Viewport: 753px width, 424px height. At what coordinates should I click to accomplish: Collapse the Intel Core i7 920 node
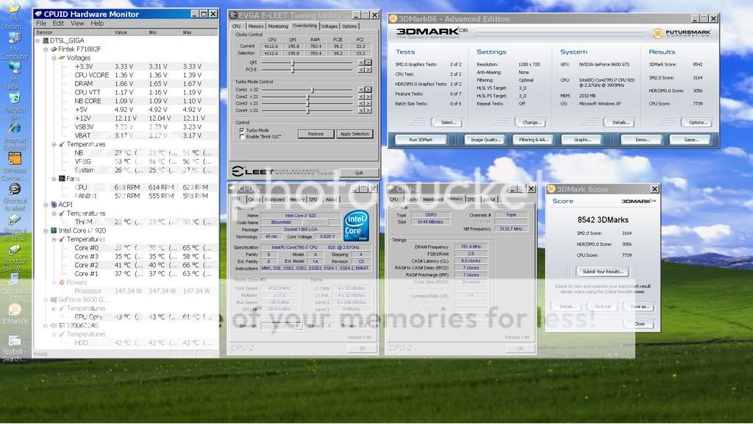pos(46,230)
